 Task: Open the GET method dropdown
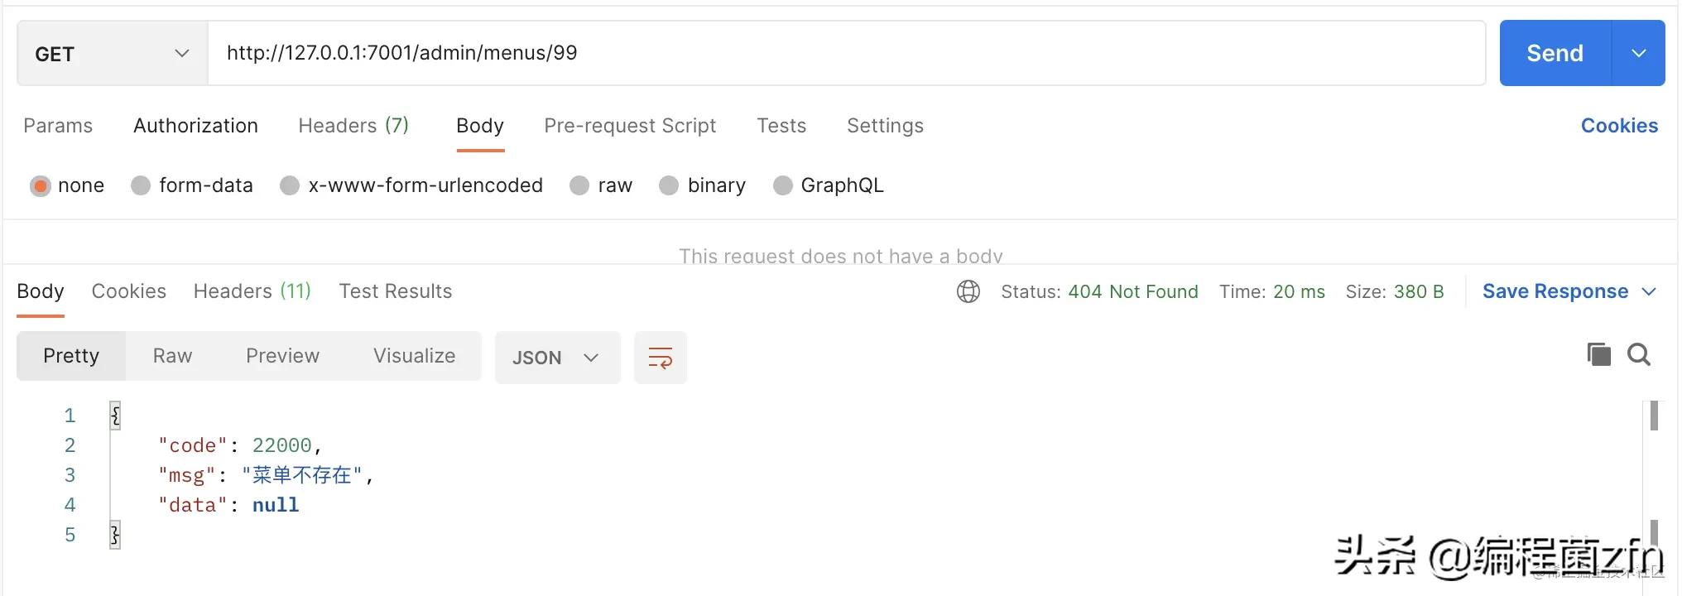(x=113, y=53)
